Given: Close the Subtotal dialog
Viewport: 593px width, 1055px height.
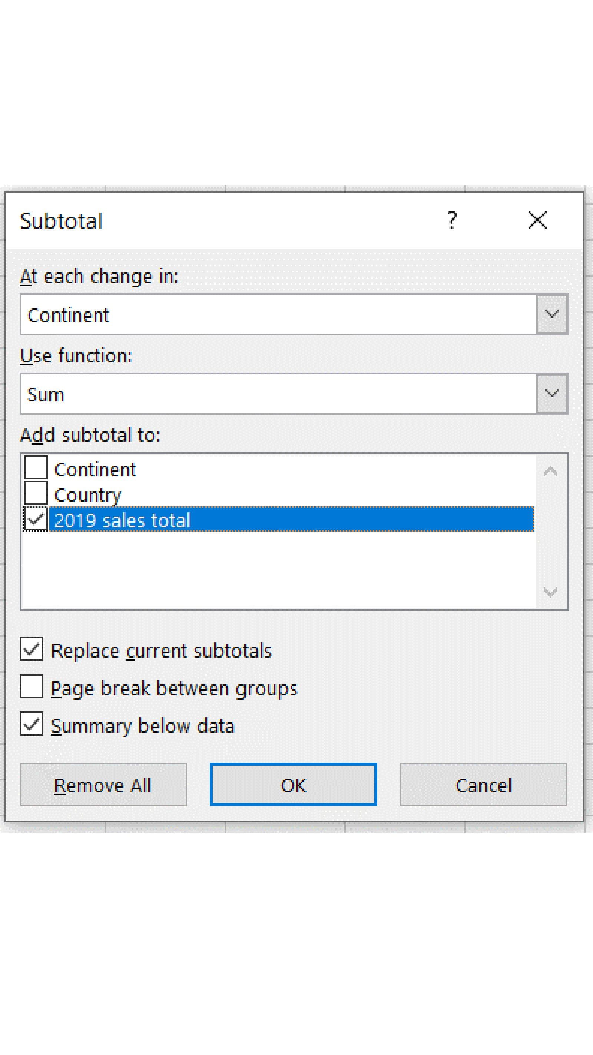Looking at the screenshot, I should [537, 220].
